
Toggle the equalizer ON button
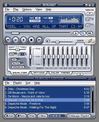(x=14, y=60)
